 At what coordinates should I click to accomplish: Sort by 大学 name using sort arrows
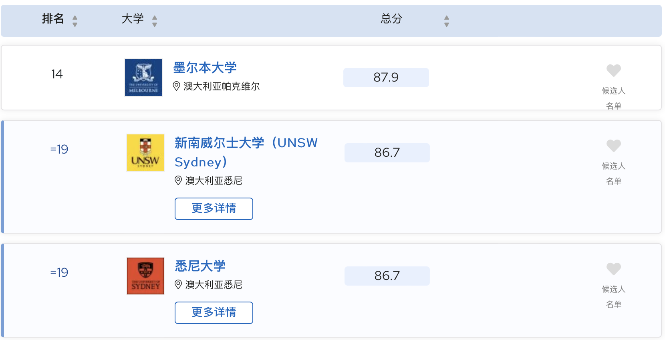tap(155, 21)
